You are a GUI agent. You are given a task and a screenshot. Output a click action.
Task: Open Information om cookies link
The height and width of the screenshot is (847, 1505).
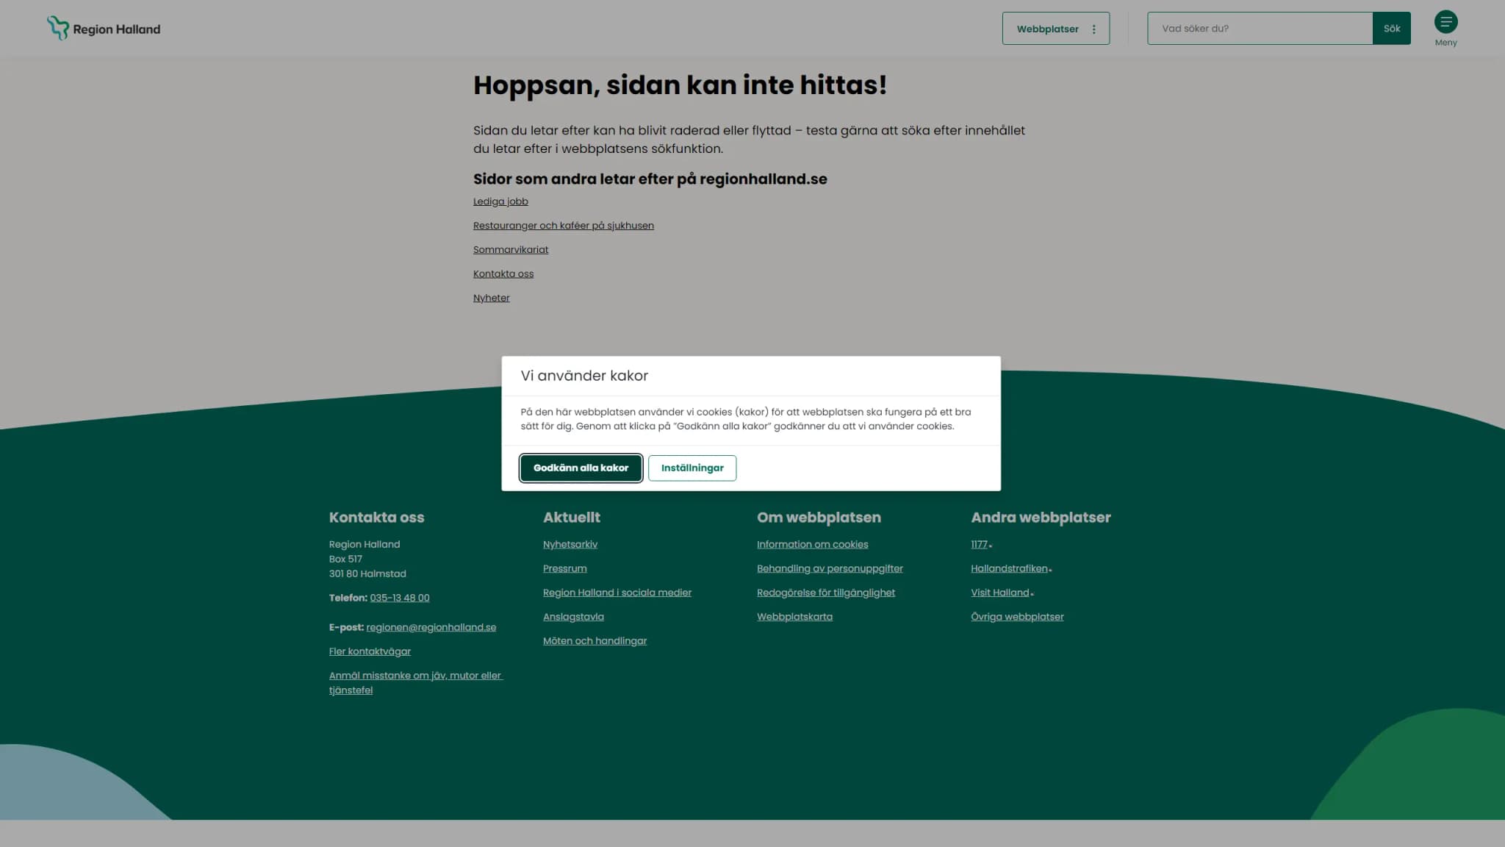(x=812, y=545)
